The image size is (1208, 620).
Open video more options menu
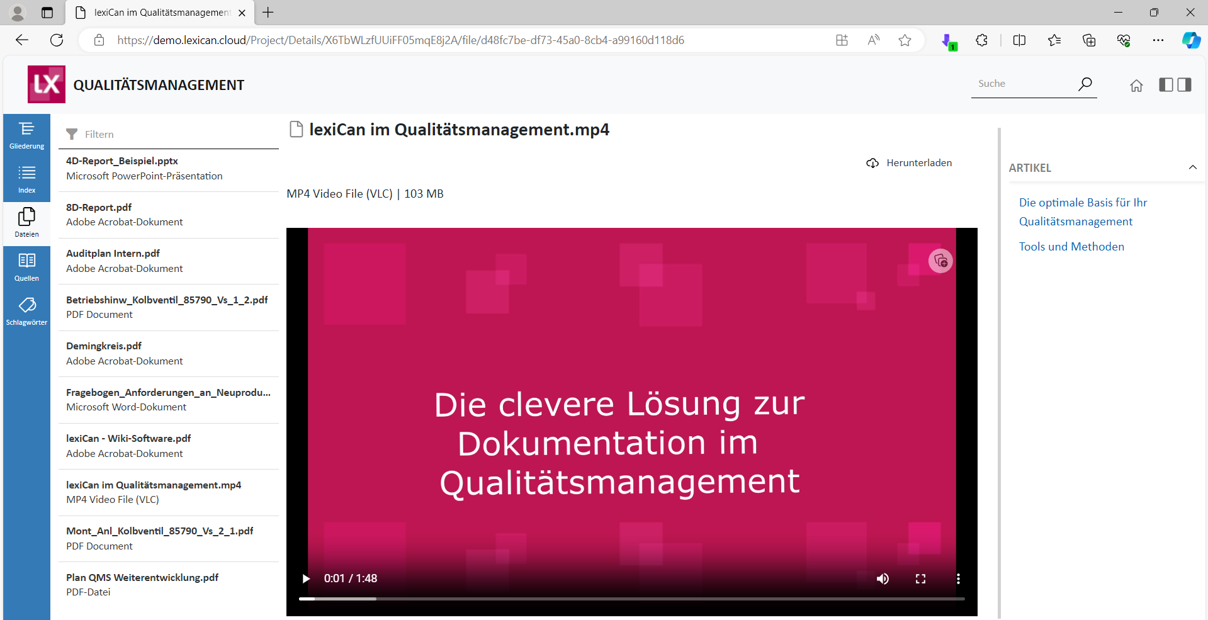(958, 578)
